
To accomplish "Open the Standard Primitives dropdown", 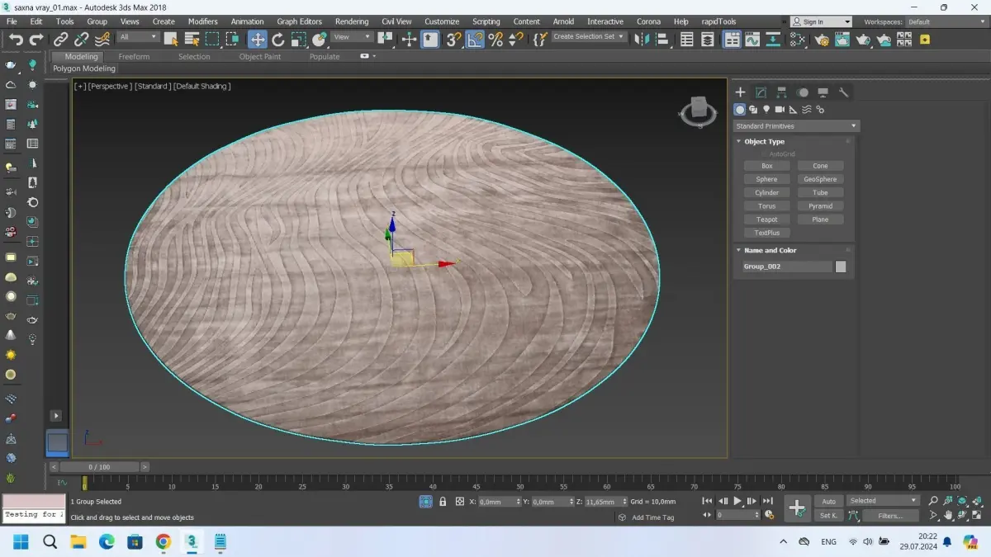I will coord(796,126).
